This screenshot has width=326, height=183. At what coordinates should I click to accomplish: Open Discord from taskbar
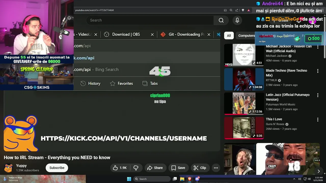tap(197, 179)
